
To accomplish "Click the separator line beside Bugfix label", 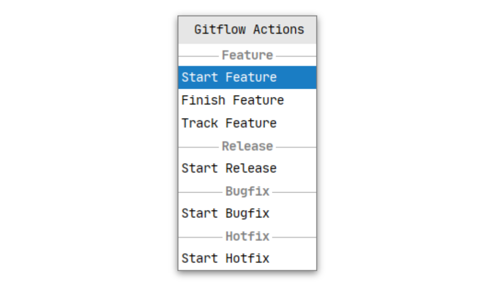I will (200, 192).
